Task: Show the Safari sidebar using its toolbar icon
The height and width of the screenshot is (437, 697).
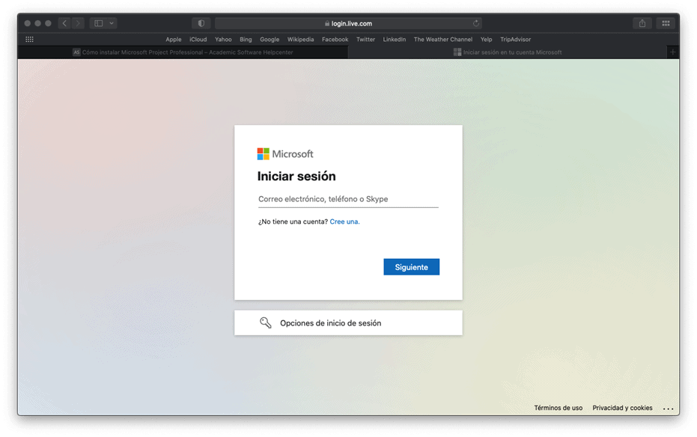Action: (98, 22)
